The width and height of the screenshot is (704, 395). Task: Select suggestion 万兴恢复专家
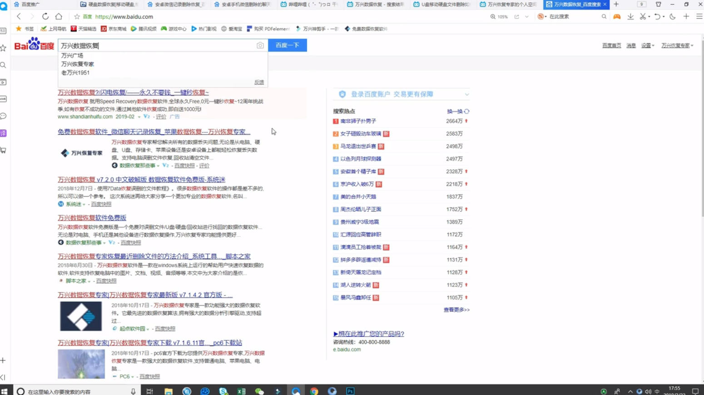(x=78, y=64)
